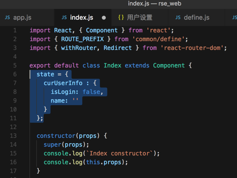The width and height of the screenshot is (237, 178).
Task: Switch to the define.js tab
Action: click(196, 18)
